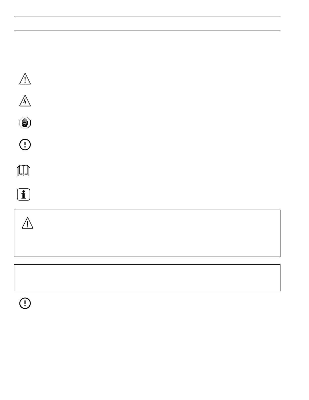The width and height of the screenshot is (309, 400).
Task: Click the bottom edge of upper bordered box
Action: pyautogui.click(x=147, y=257)
